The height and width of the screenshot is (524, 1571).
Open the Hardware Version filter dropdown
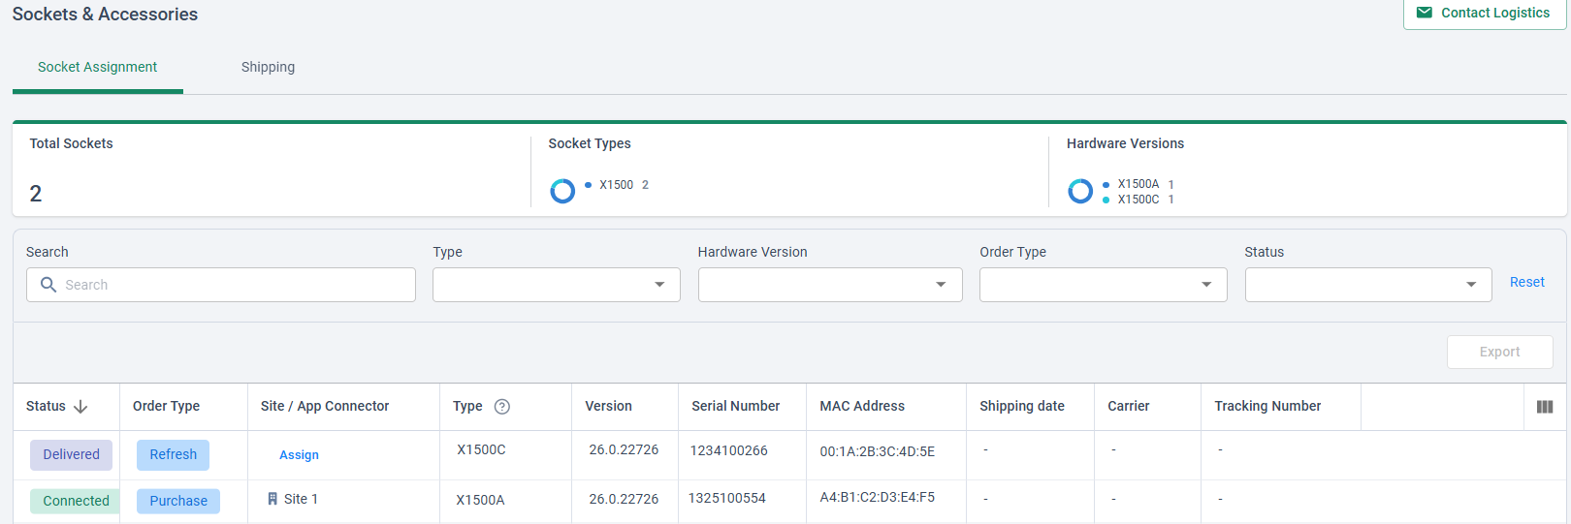(x=830, y=285)
